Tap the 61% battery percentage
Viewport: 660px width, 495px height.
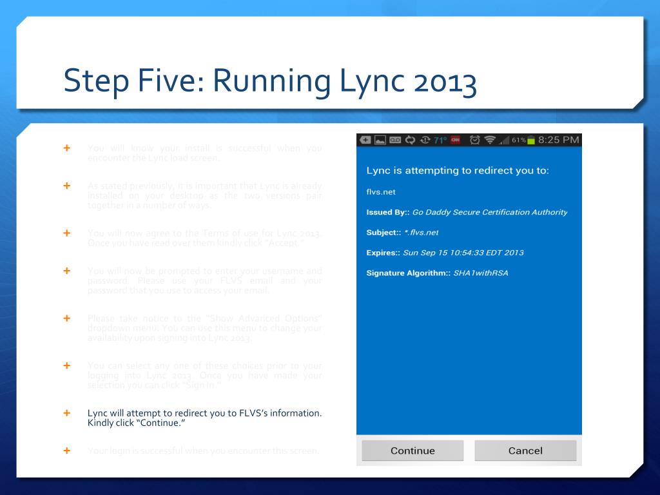click(x=519, y=140)
